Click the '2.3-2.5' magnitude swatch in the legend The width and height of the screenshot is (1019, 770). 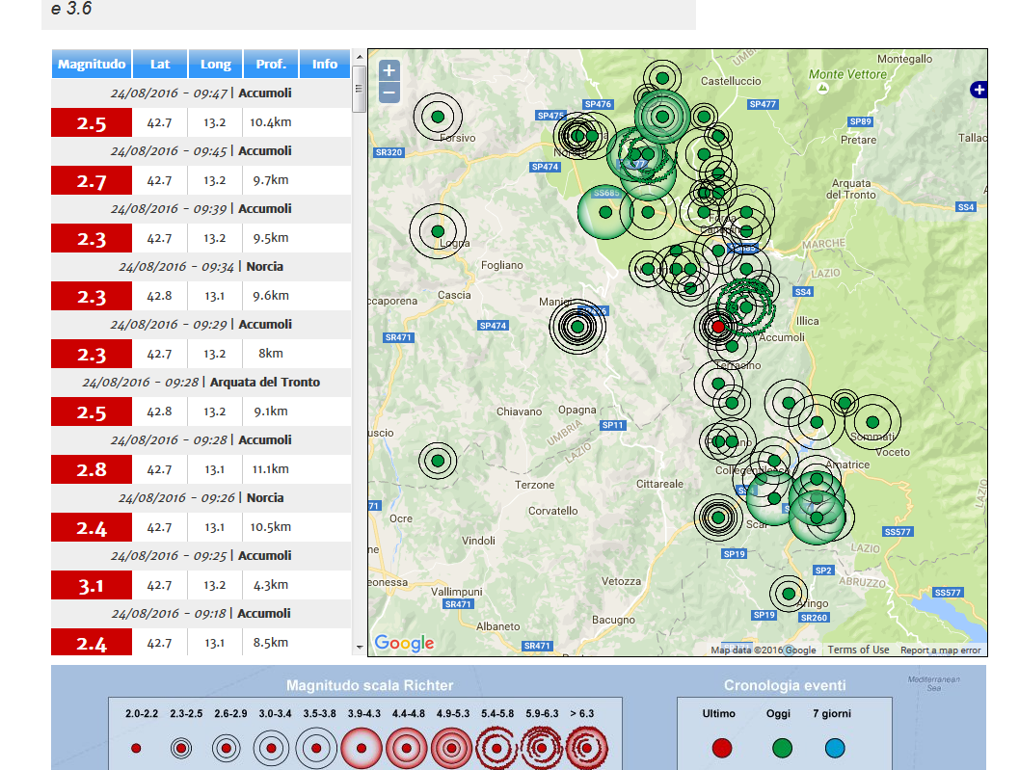click(179, 747)
